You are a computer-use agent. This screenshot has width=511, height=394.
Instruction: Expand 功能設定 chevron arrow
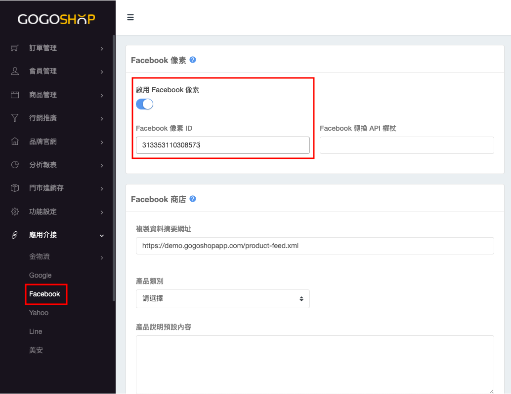click(x=102, y=212)
